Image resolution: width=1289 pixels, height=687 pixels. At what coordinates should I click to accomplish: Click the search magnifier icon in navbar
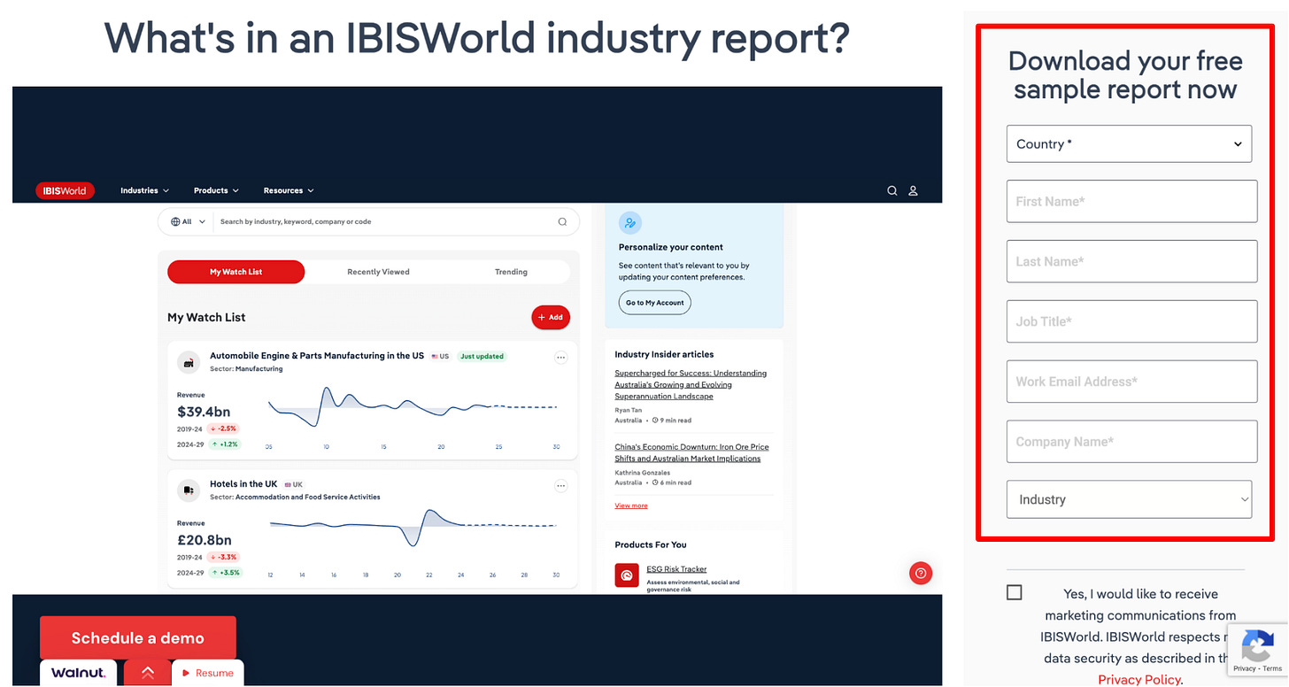pos(892,190)
